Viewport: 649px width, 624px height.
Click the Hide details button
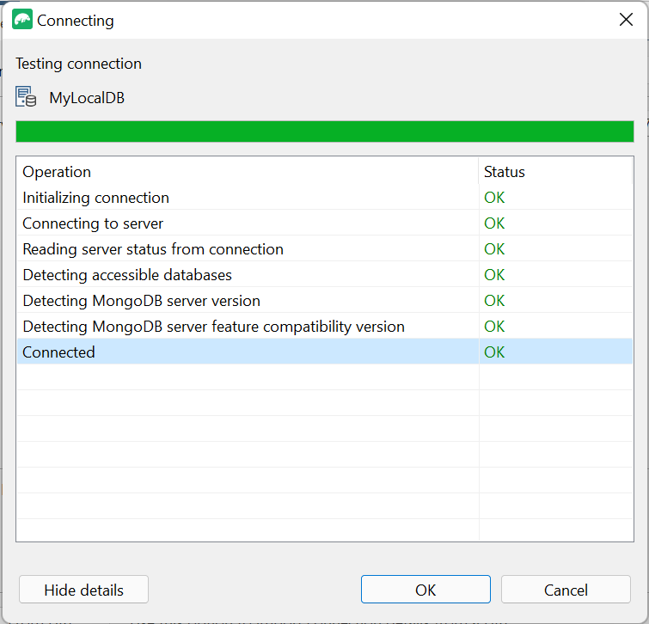[83, 590]
